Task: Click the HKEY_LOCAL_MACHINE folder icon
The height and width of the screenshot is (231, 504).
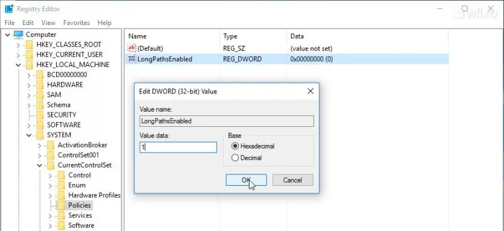Action: pos(30,65)
